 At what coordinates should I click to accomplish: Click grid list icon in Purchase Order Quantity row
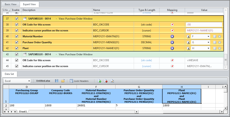tap(215, 42)
